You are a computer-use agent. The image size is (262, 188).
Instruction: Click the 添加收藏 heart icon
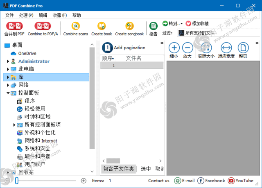tap(188, 24)
